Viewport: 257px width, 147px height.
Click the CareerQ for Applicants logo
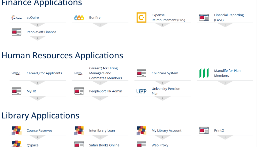point(17,73)
